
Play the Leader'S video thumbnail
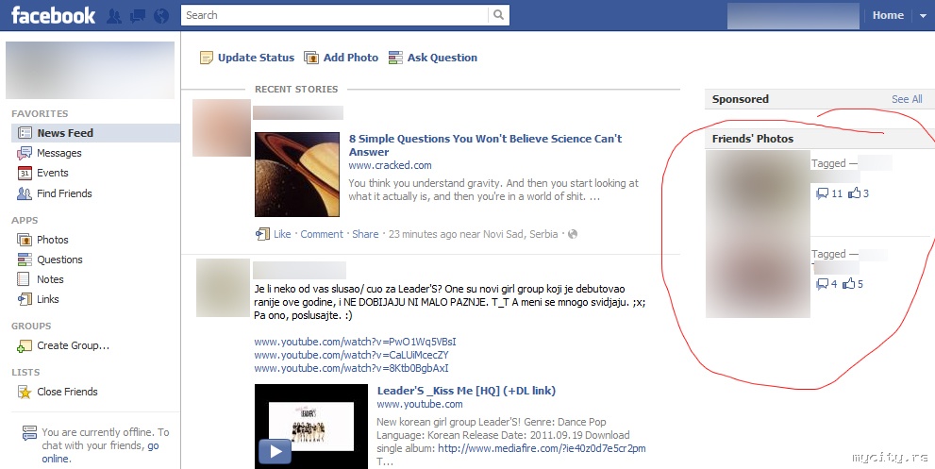pos(311,426)
